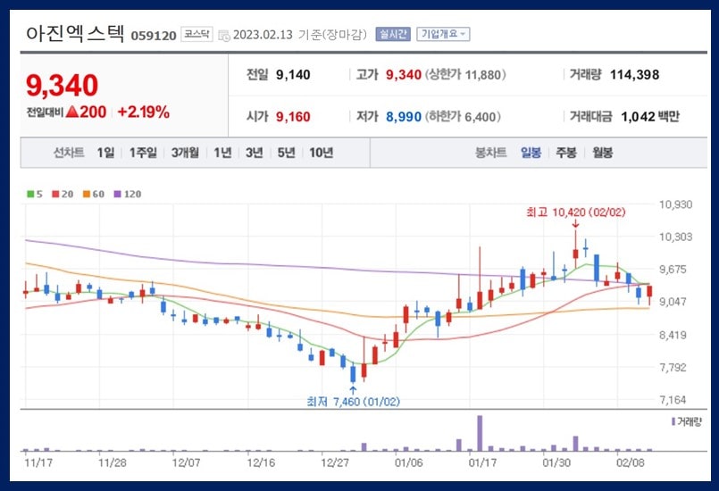Click the 상한가 11,880 text
Viewport: 719px width, 491px height.
(466, 75)
